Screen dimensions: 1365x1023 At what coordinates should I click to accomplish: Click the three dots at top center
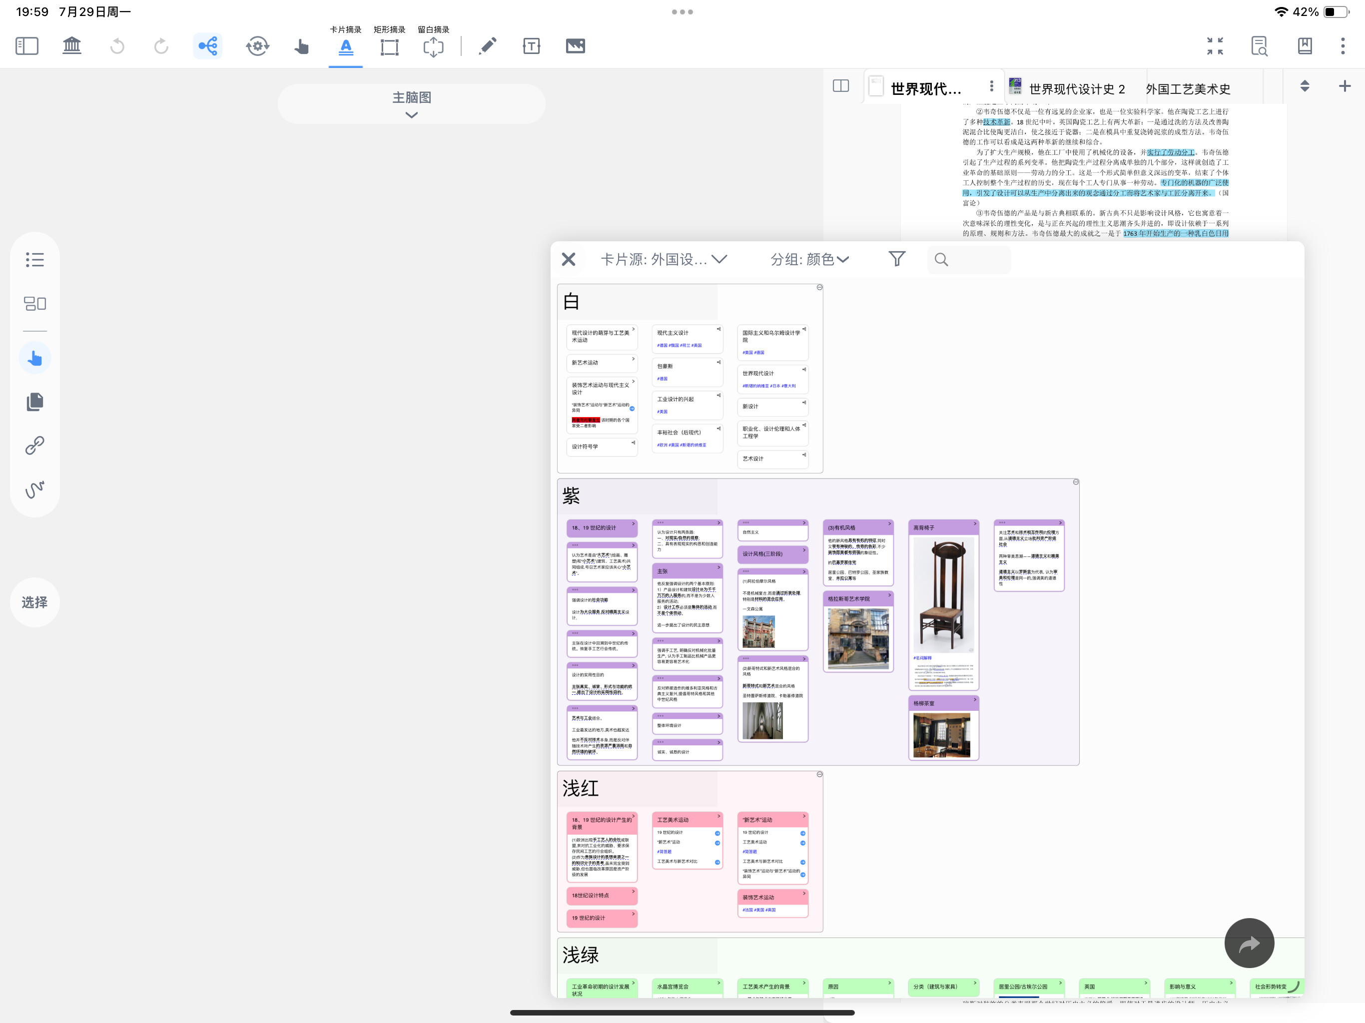coord(682,11)
